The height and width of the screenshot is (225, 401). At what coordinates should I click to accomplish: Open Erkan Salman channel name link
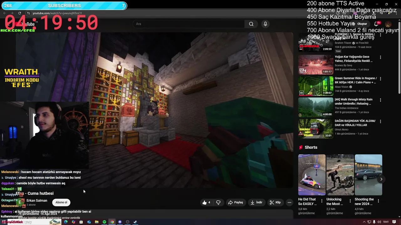[37, 201]
